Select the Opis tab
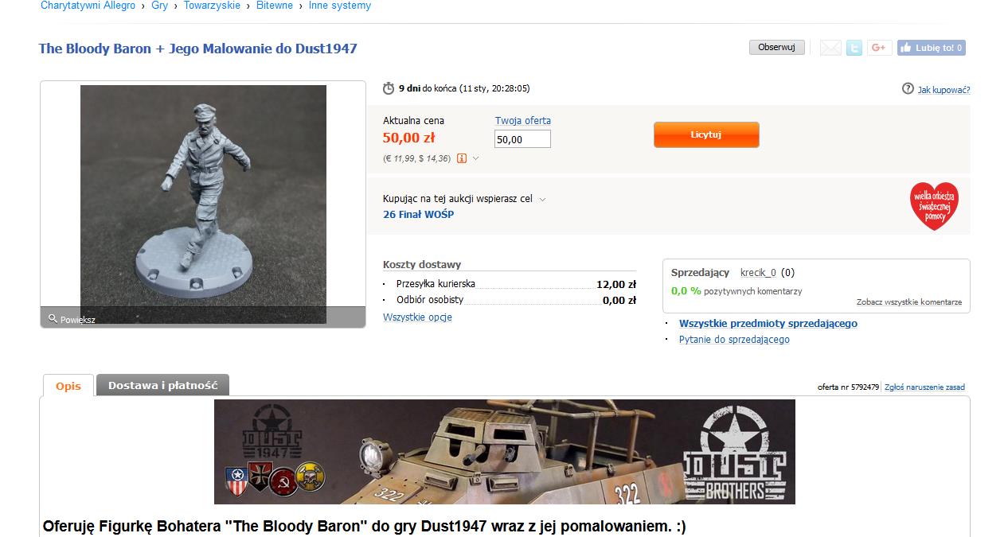The image size is (1008, 537). click(x=68, y=386)
